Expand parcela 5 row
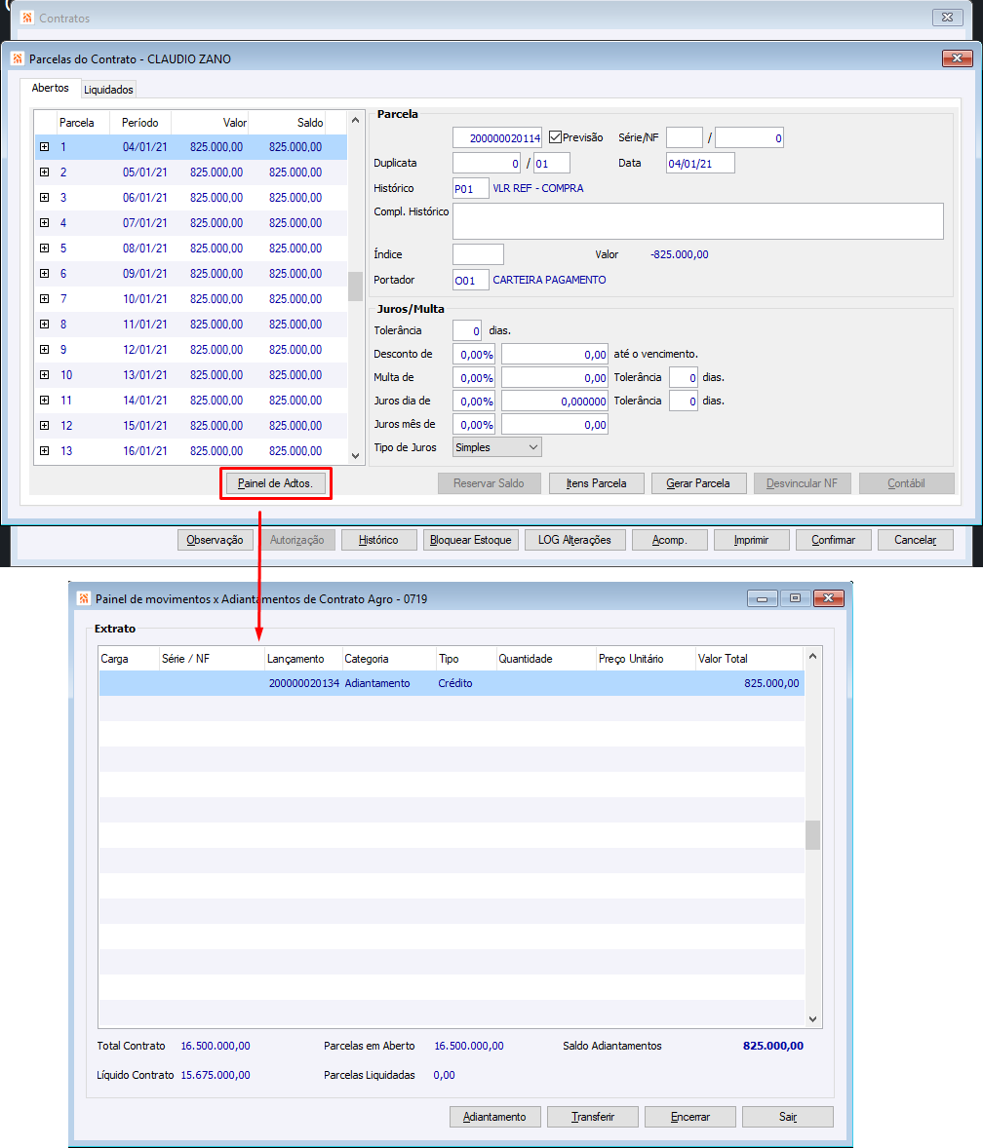983x1148 pixels. (45, 249)
